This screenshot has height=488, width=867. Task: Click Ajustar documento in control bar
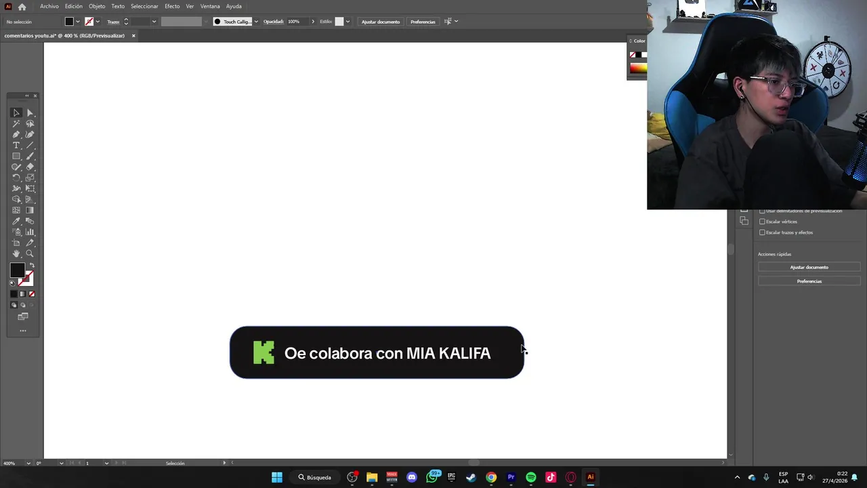(381, 22)
